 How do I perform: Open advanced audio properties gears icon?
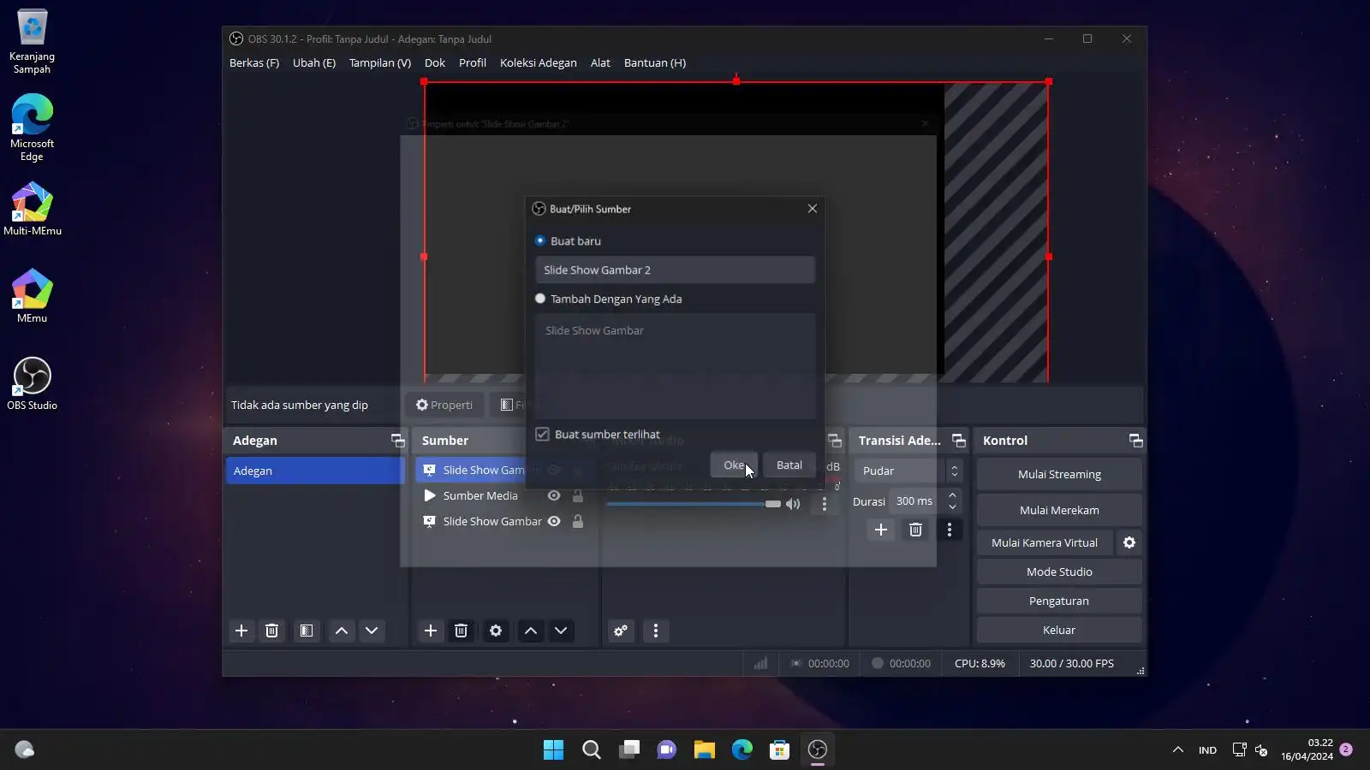621,631
